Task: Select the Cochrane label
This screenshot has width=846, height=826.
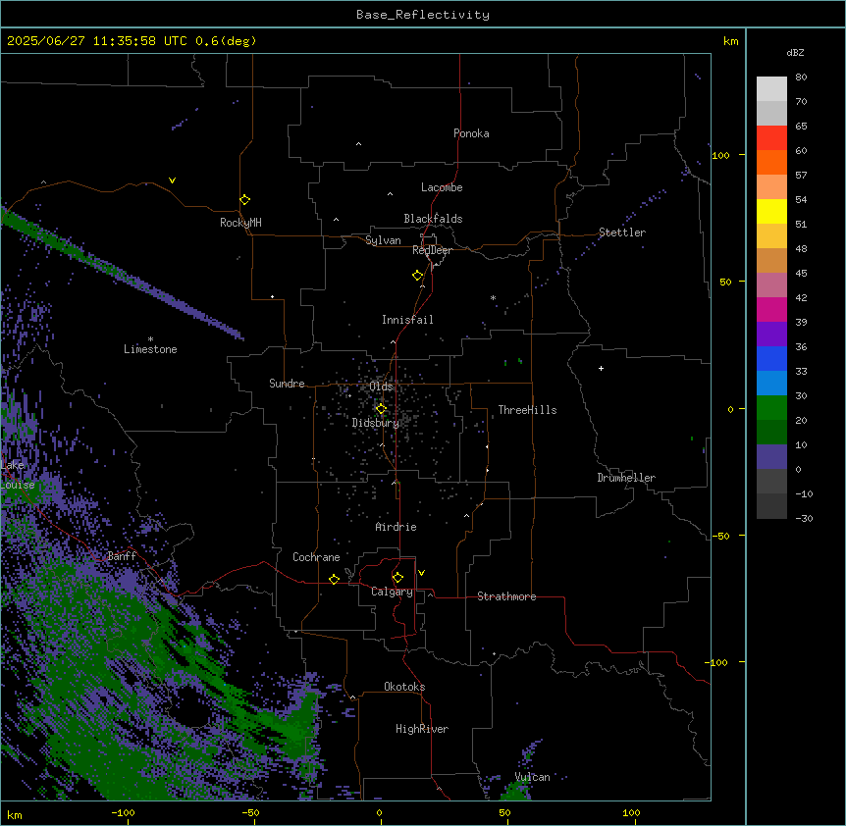Action: pos(316,557)
